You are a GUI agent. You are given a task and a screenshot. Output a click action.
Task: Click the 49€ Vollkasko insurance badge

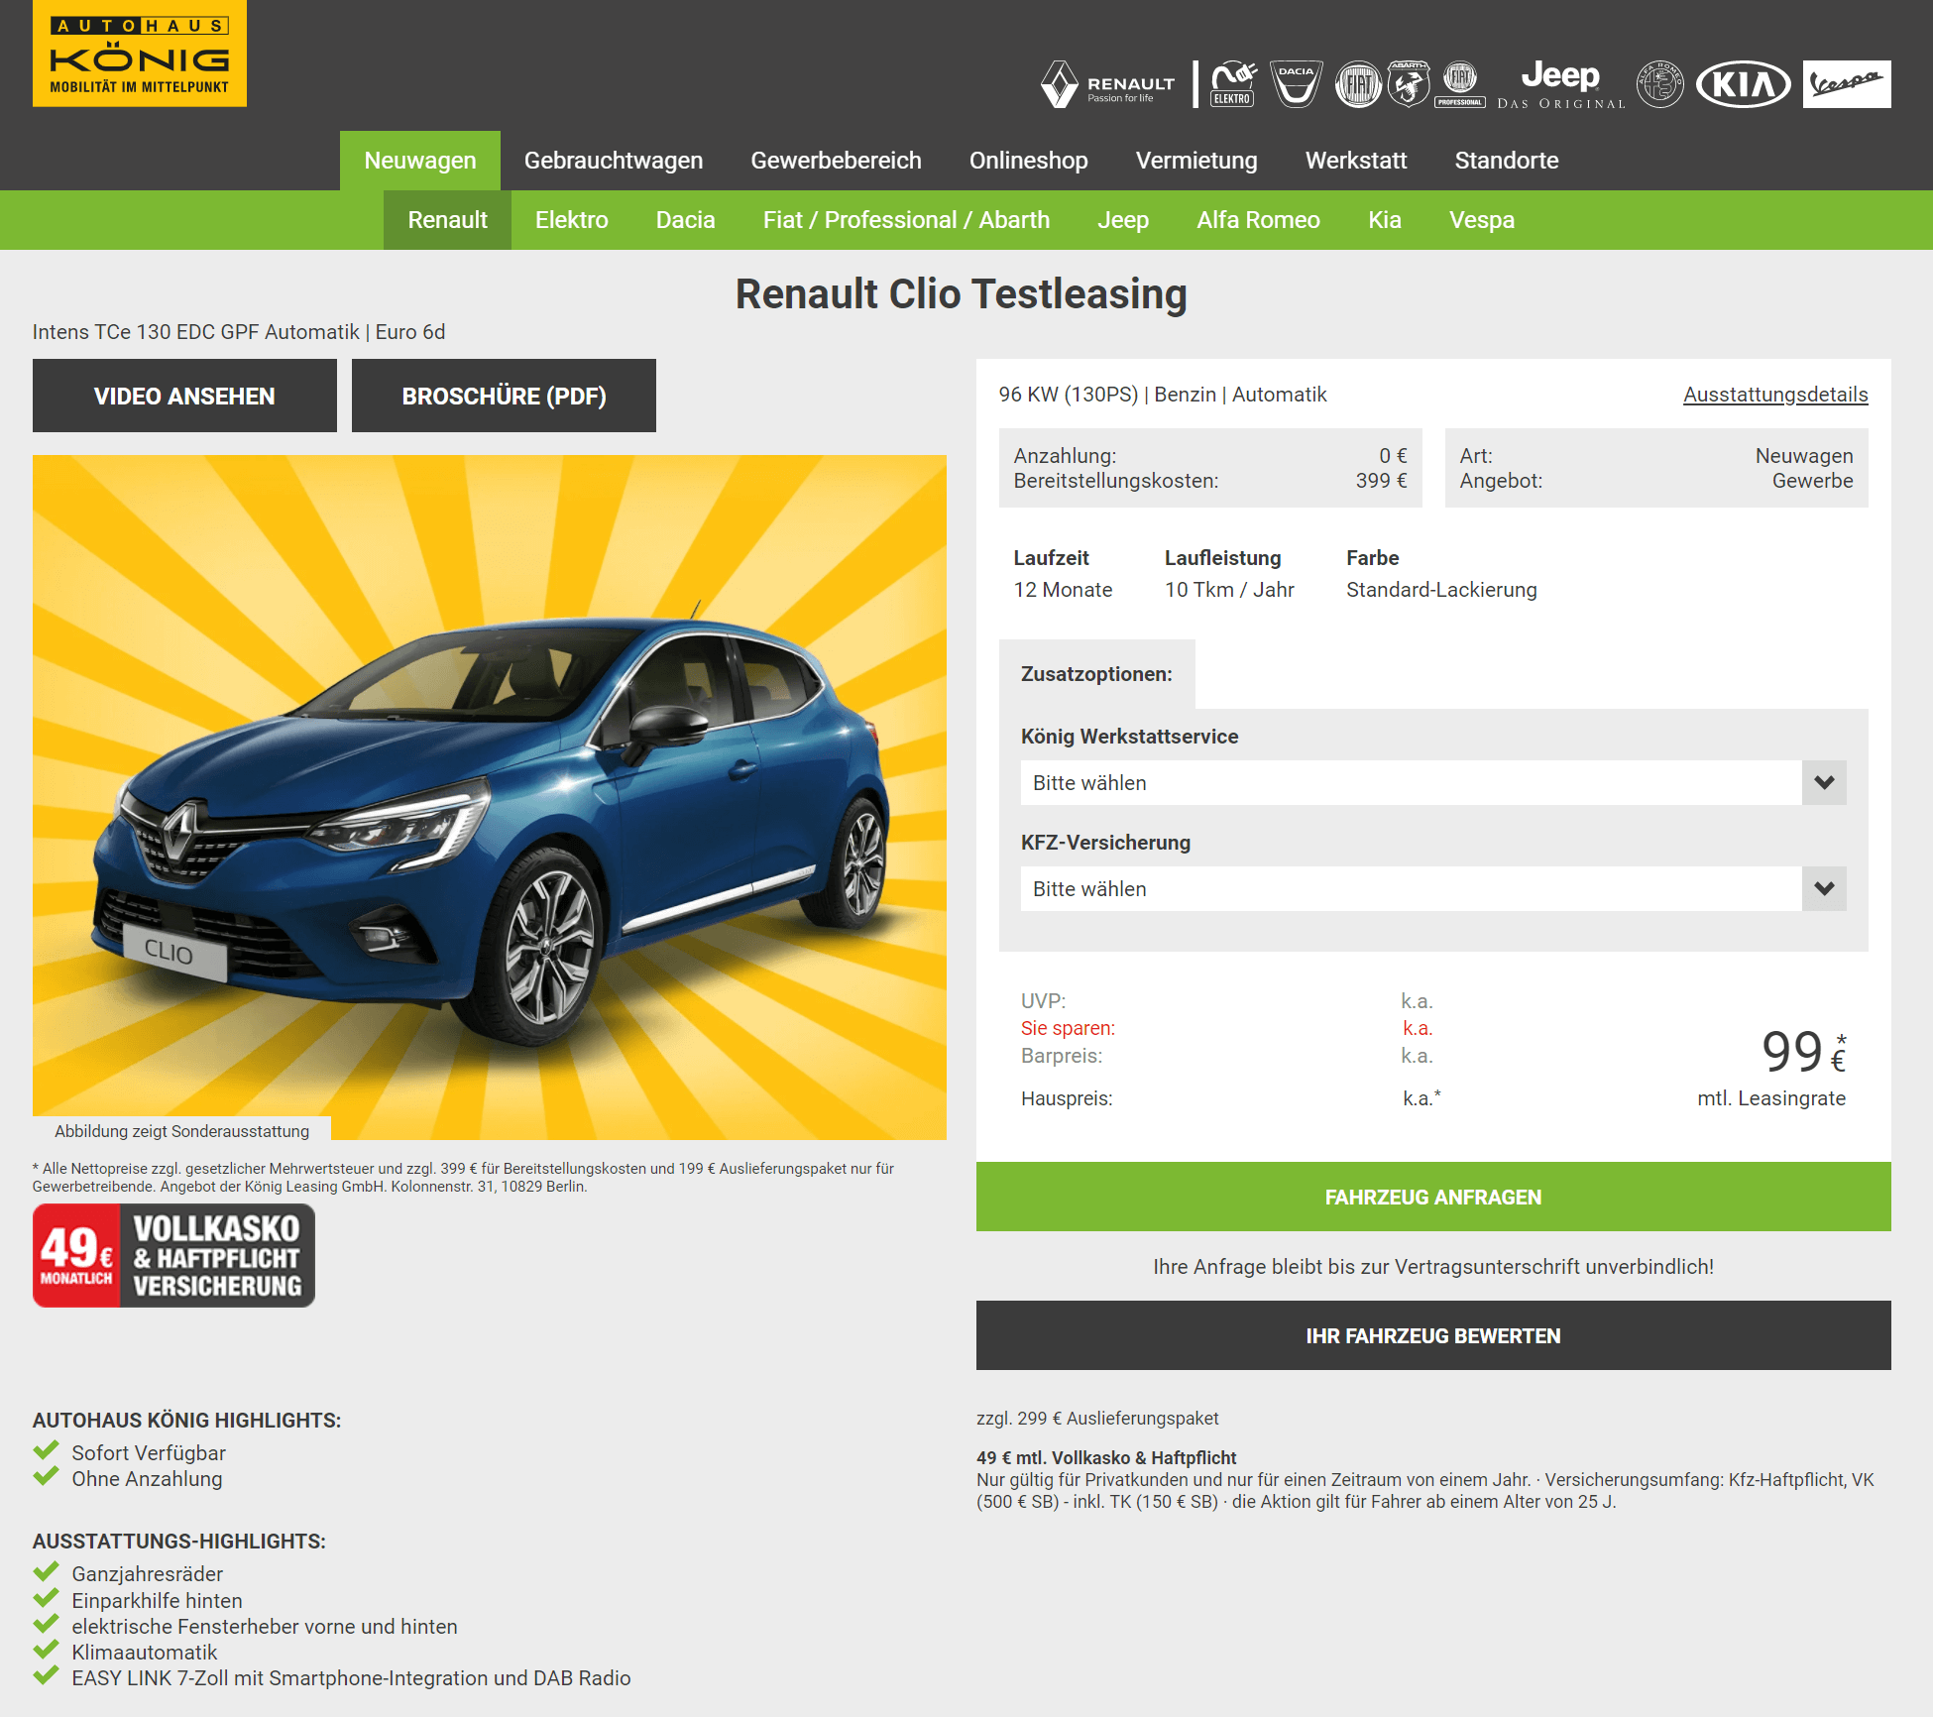173,1255
